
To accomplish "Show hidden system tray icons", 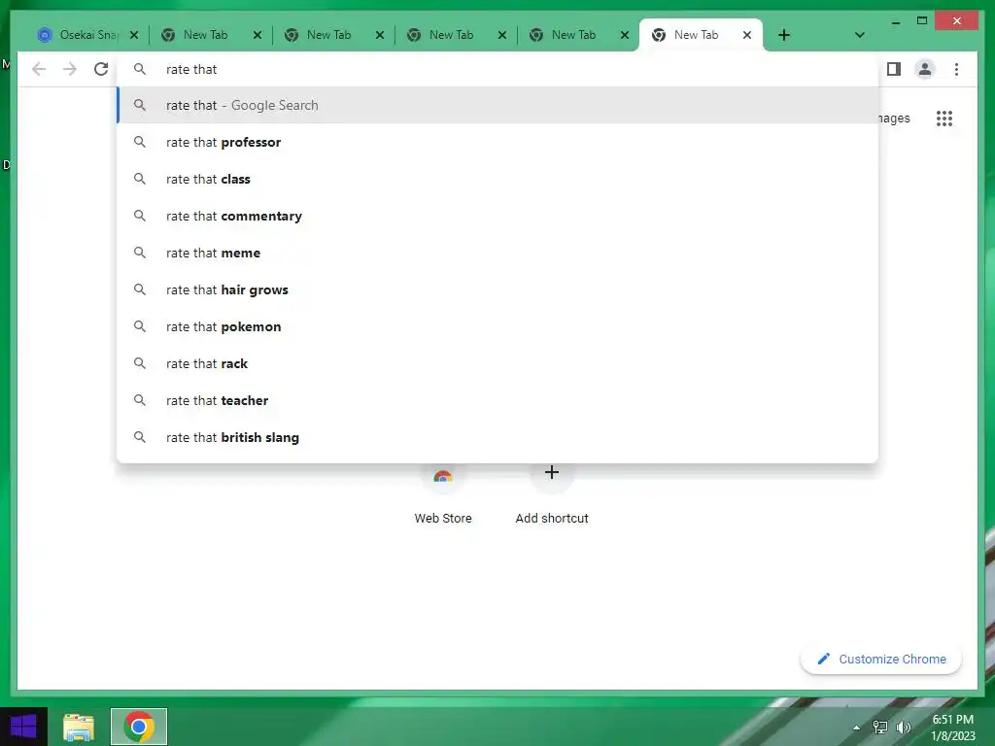I will click(857, 728).
